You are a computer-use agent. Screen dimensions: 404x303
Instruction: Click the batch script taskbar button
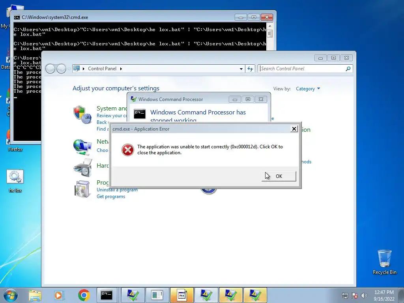(x=181, y=295)
